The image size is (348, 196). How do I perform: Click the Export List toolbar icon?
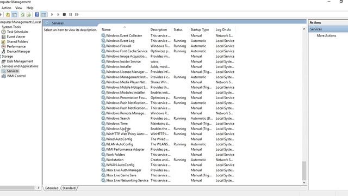click(x=29, y=15)
